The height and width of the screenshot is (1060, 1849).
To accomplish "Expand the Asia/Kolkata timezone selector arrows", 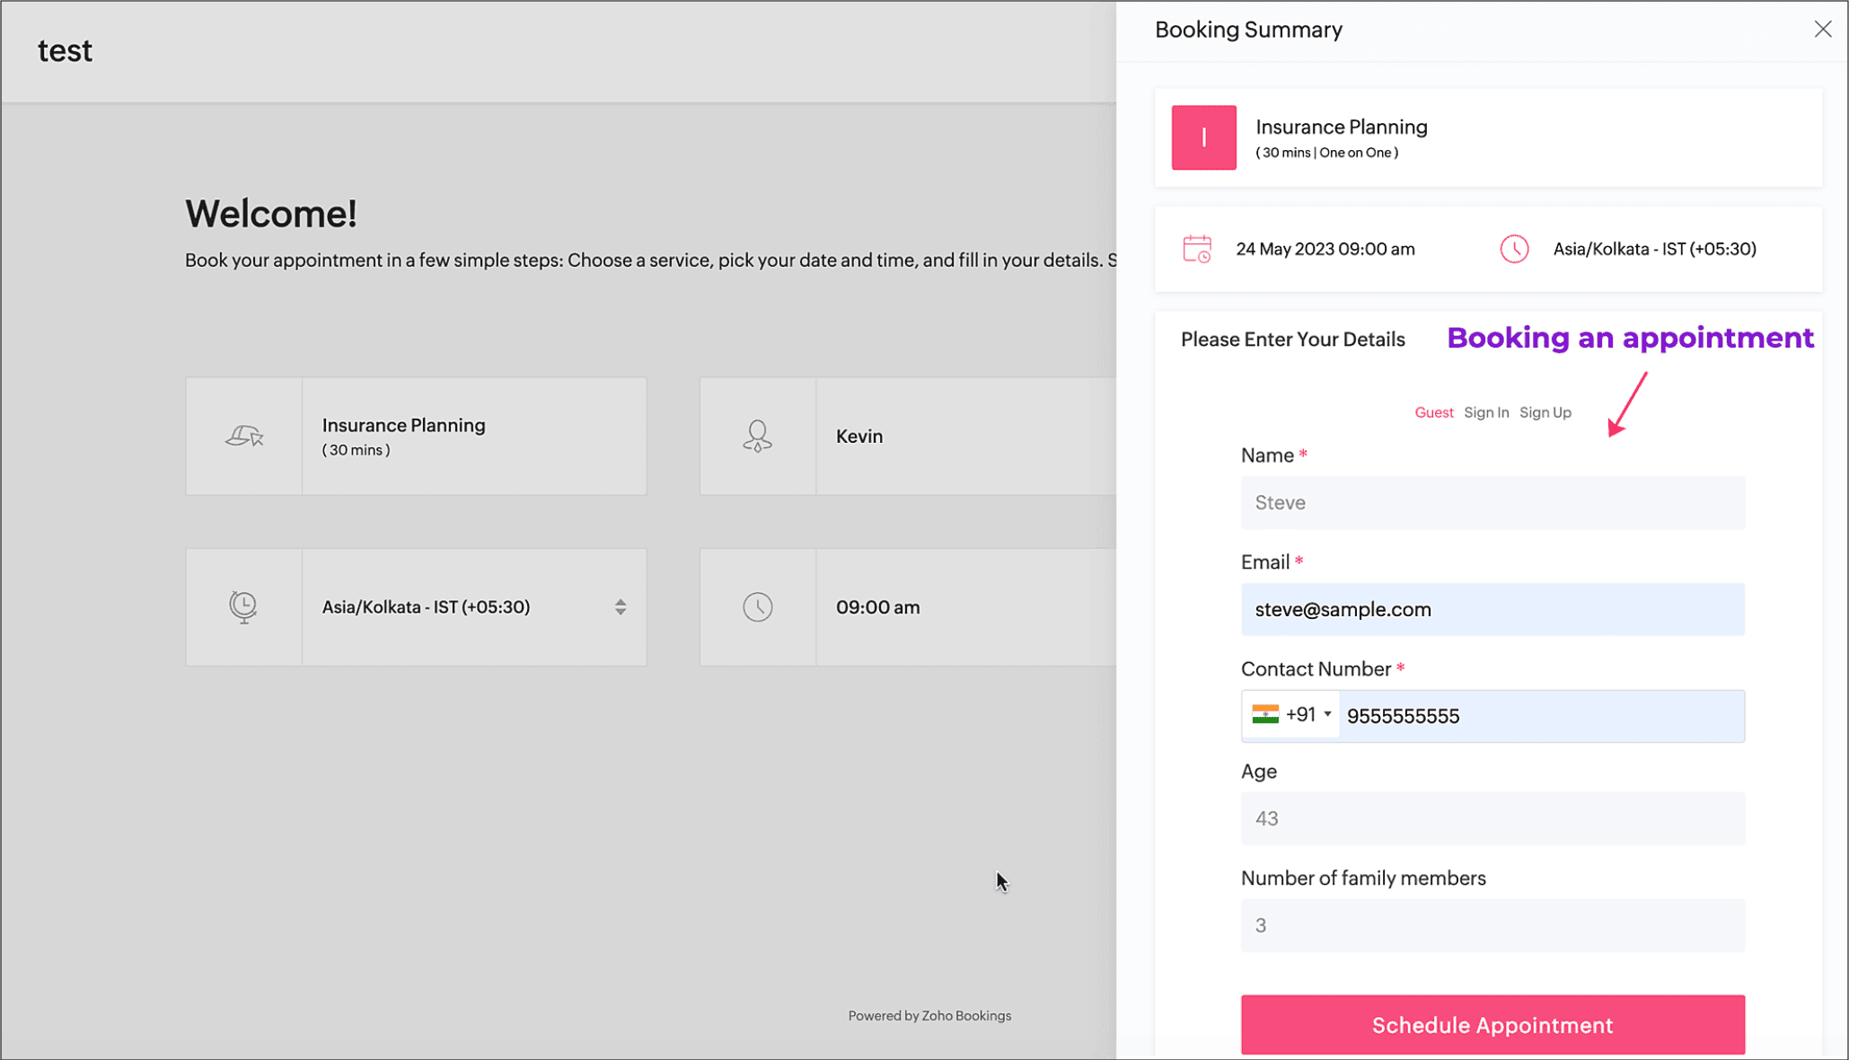I will [621, 607].
